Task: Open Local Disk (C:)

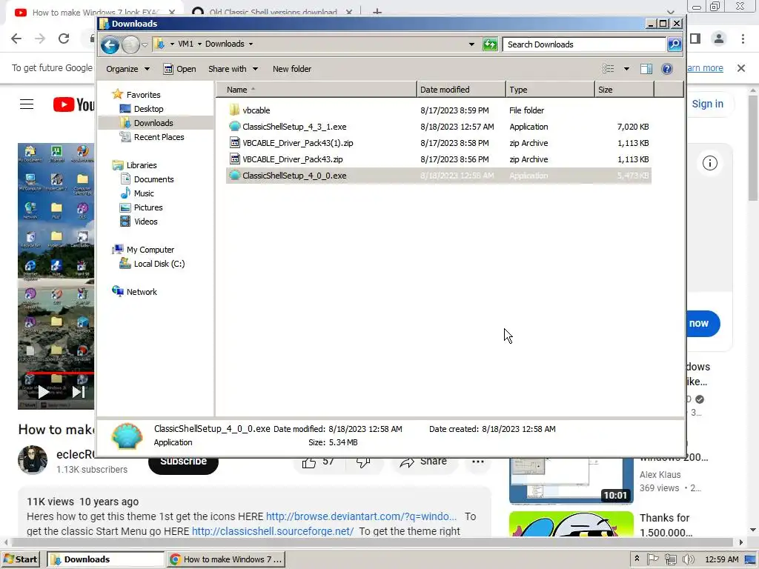Action: point(159,264)
